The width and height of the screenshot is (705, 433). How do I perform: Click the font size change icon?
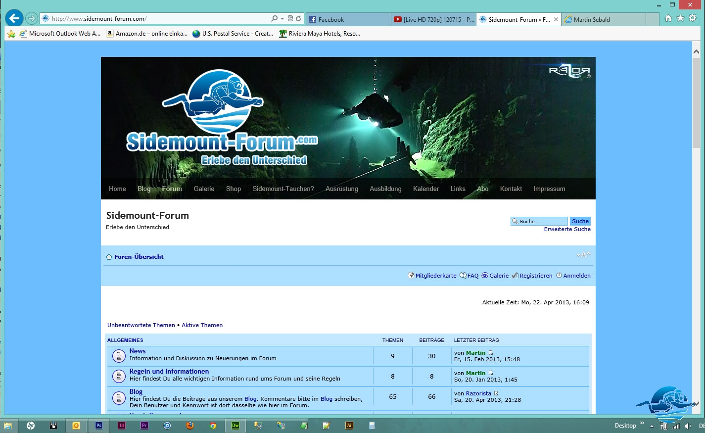coord(583,255)
